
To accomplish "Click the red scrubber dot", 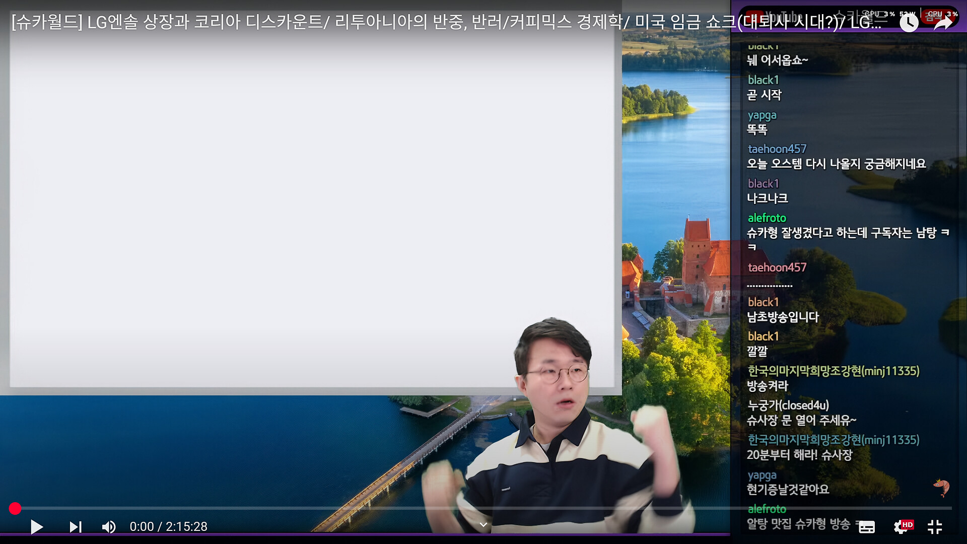I will (15, 509).
